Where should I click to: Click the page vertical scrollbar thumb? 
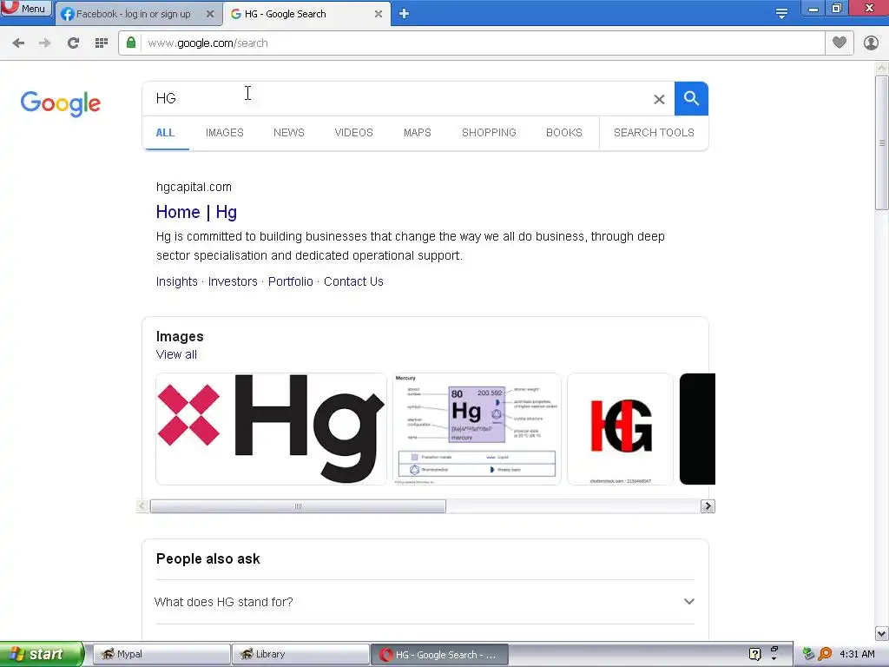[x=881, y=143]
